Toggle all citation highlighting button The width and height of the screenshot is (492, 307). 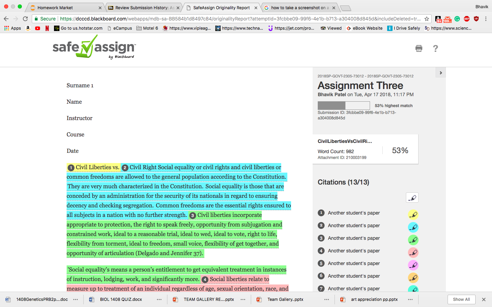pyautogui.click(x=412, y=198)
